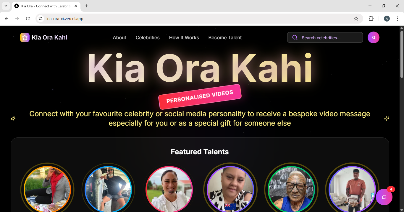Open the chat bubble with 4 notifications

pyautogui.click(x=384, y=197)
